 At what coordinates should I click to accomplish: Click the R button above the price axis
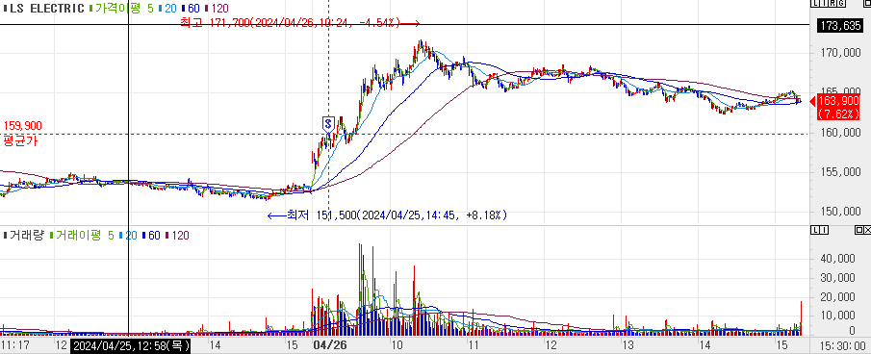pos(833,3)
